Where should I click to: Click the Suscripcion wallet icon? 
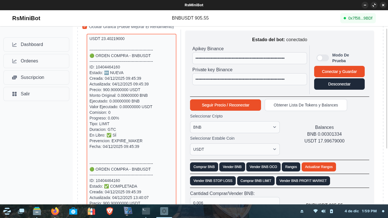pyautogui.click(x=14, y=77)
